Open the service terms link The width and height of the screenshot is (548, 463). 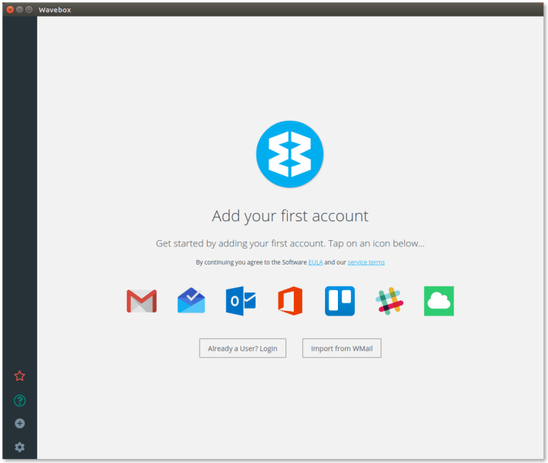[366, 262]
